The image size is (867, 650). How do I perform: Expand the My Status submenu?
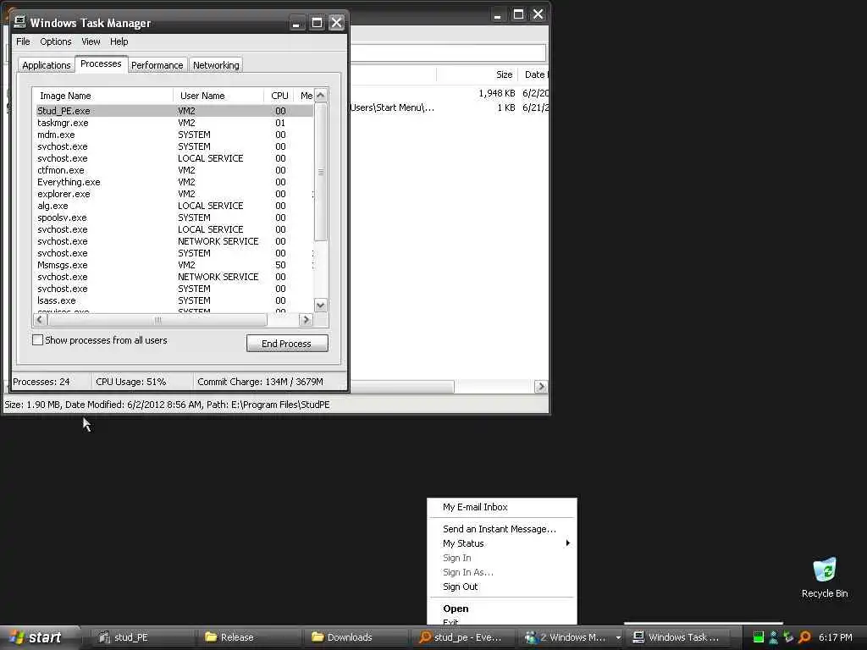click(x=502, y=543)
